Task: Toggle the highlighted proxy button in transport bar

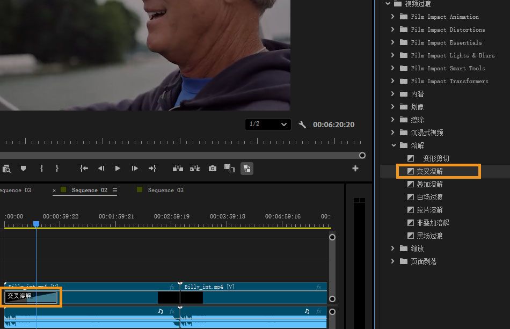Action: 247,168
